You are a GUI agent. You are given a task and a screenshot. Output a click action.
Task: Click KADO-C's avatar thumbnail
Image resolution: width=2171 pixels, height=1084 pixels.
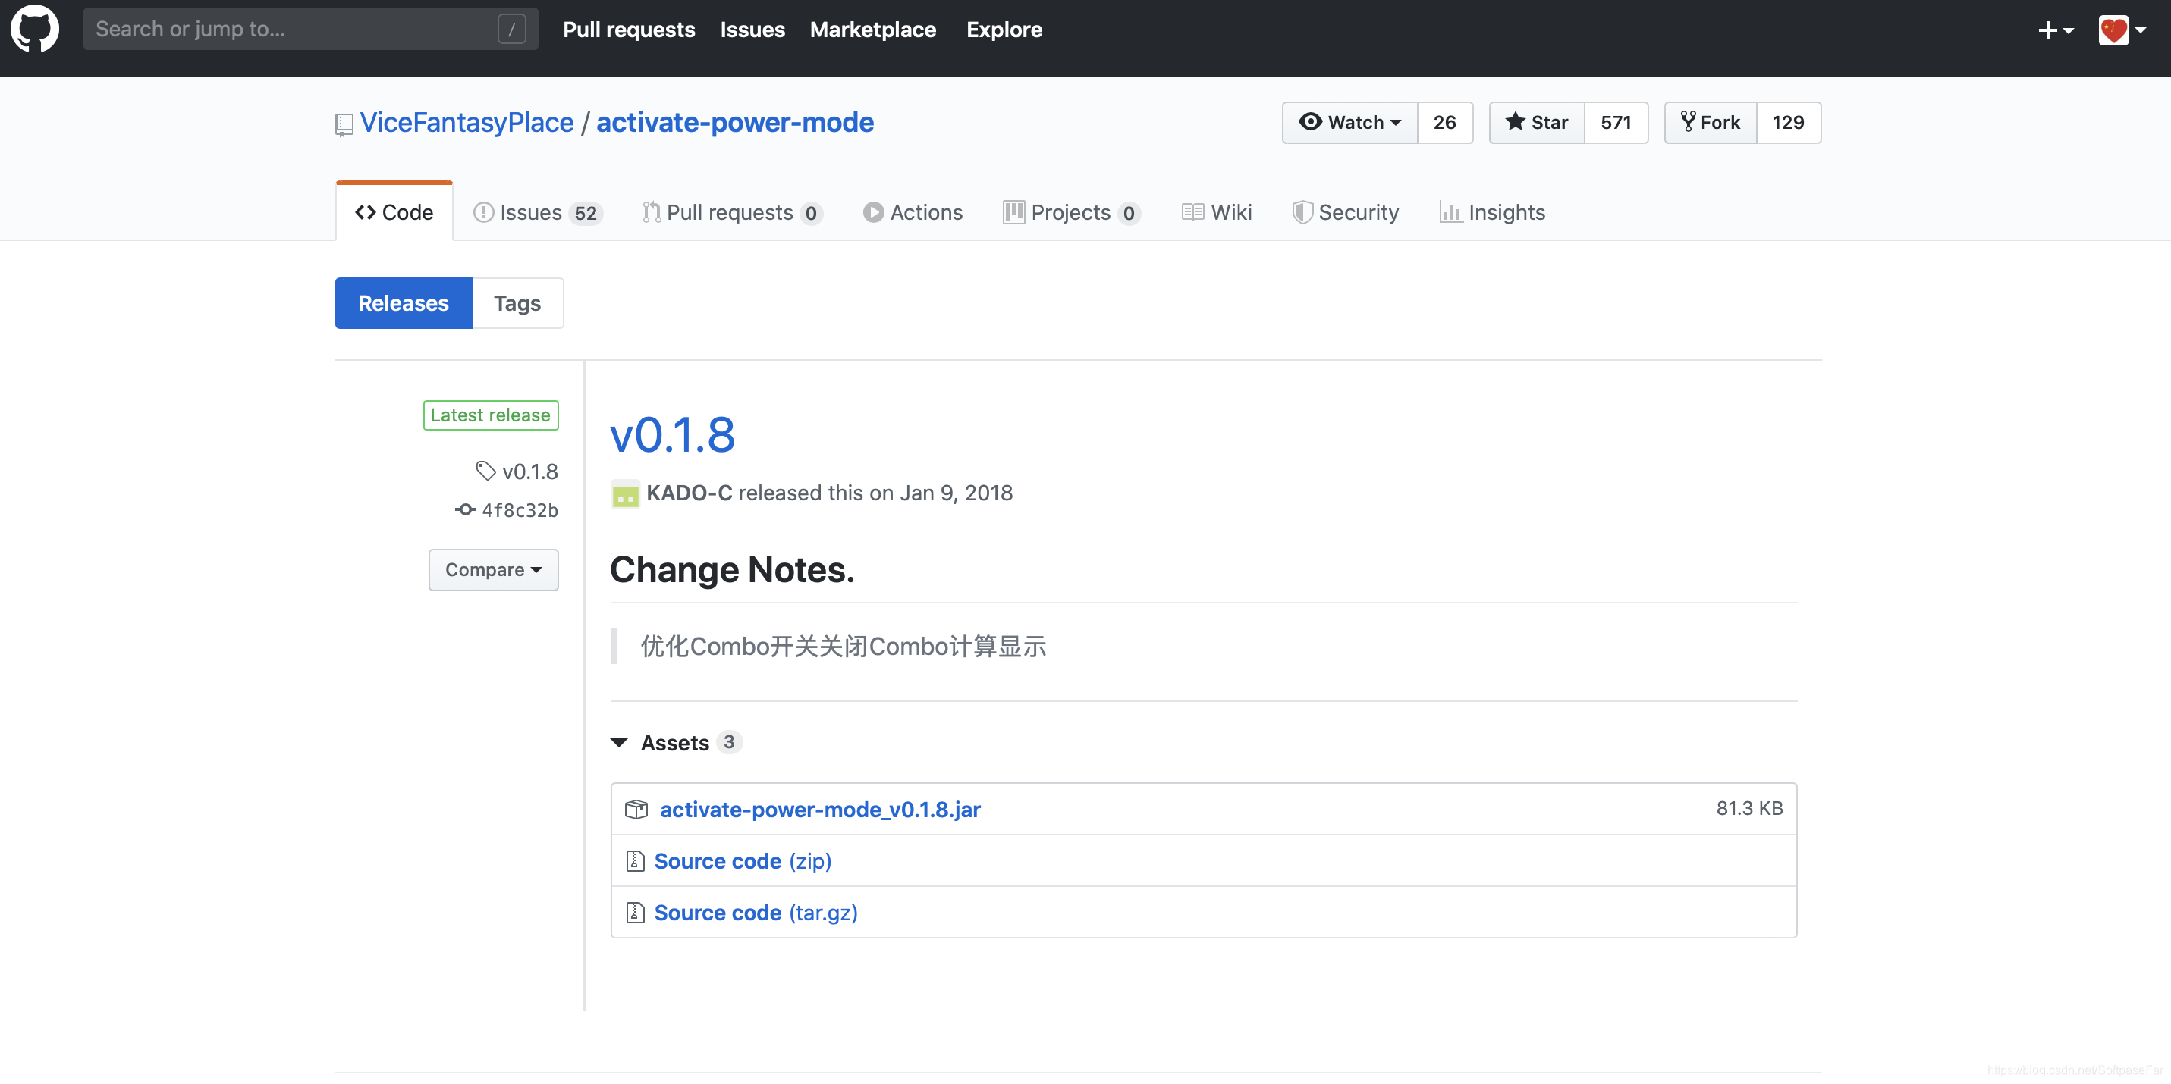624,493
